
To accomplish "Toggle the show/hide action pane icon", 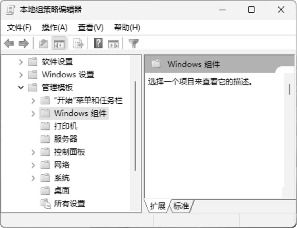I will [x=113, y=44].
